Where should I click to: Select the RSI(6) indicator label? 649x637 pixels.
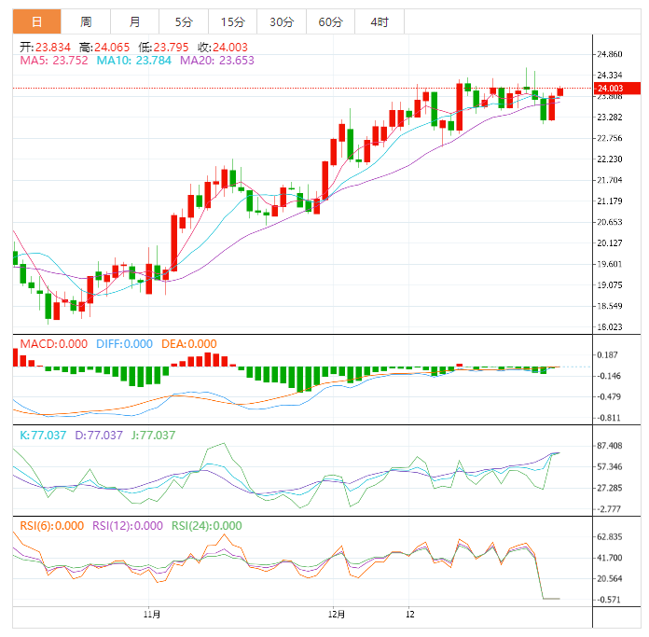[52, 525]
